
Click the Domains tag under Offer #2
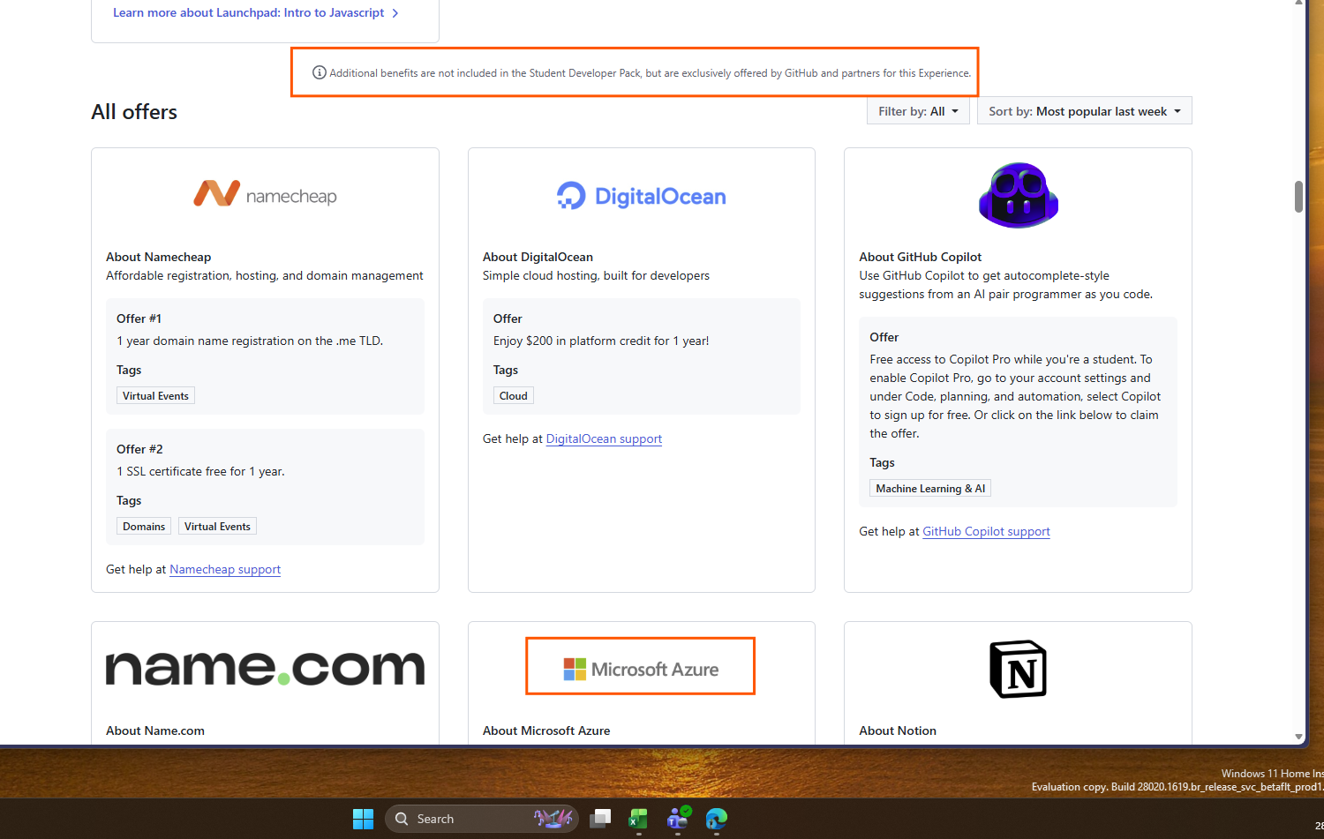(144, 527)
